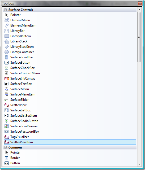
Task: Select the ElementMenu control icon
Action: (x=7, y=20)
